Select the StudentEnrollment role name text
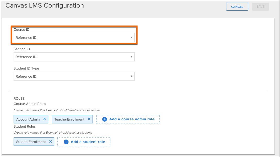 (31, 142)
